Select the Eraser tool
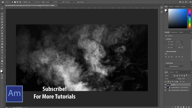Image resolution: width=192 pixels, height=108 pixels. point(2,39)
